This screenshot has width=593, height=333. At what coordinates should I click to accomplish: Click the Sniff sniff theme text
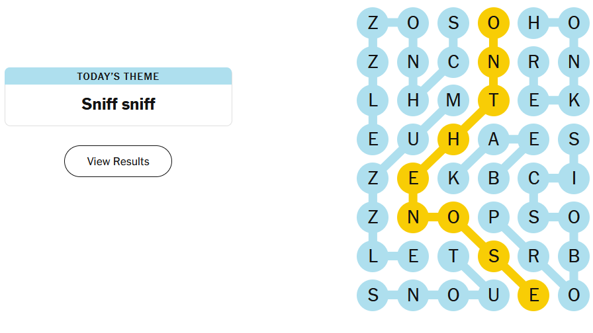coord(118,104)
